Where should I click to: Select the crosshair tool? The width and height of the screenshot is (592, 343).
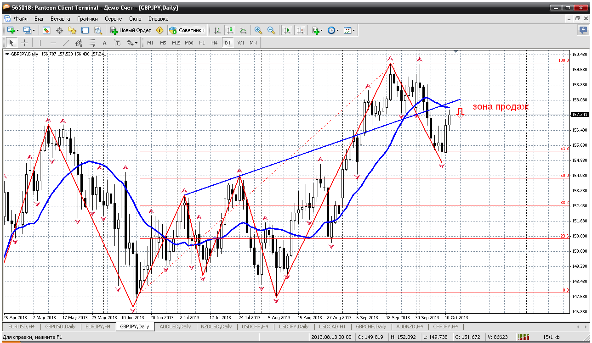pyautogui.click(x=24, y=43)
